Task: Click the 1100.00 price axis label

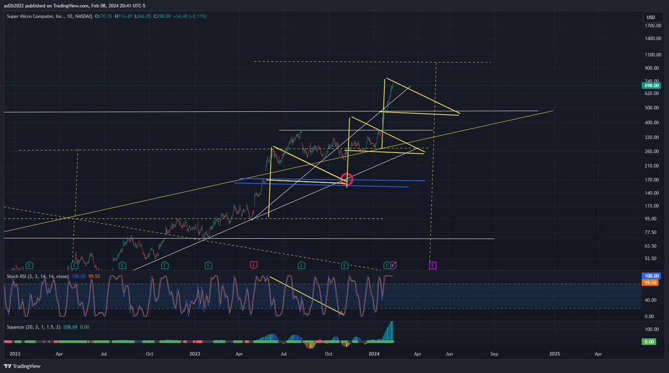Action: 652,55
